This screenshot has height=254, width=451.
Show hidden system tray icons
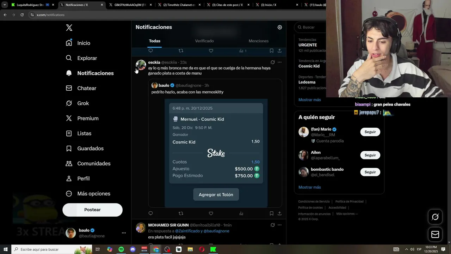pyautogui.click(x=406, y=249)
